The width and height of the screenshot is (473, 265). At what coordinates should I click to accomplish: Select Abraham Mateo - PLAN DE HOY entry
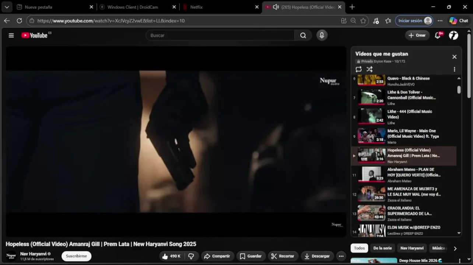(404, 175)
